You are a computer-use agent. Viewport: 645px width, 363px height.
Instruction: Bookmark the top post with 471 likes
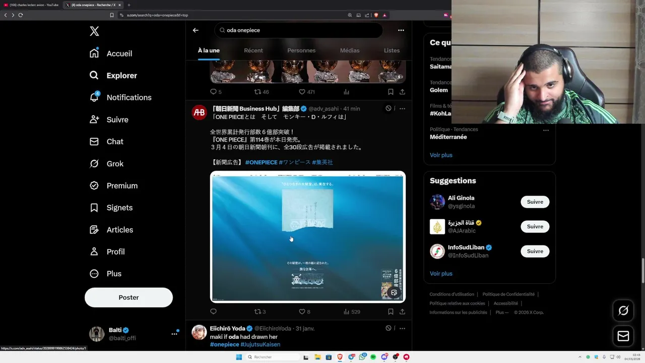coord(391,92)
